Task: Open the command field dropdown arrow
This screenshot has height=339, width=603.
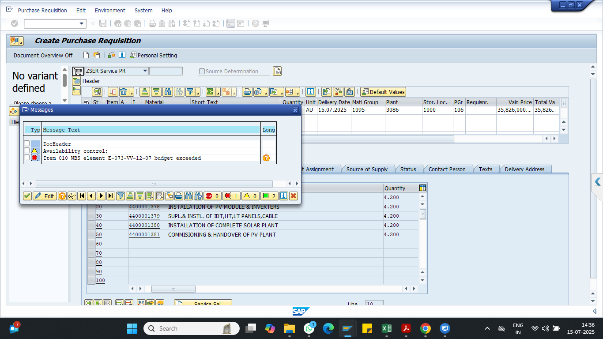Action: tap(82, 24)
